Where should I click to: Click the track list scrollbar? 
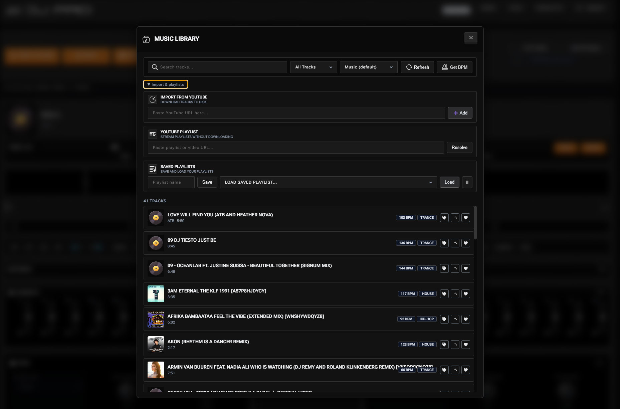coord(475,223)
